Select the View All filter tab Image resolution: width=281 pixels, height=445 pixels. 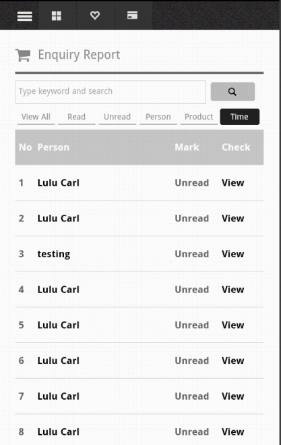pos(36,117)
